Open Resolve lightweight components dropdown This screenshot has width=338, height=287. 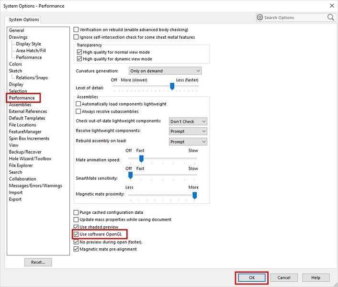(188, 131)
